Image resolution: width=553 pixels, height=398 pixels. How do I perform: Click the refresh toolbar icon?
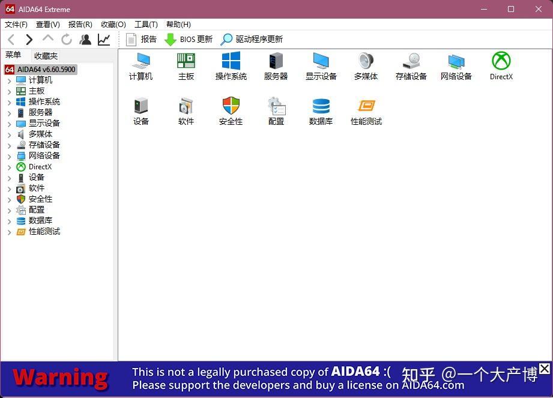66,39
